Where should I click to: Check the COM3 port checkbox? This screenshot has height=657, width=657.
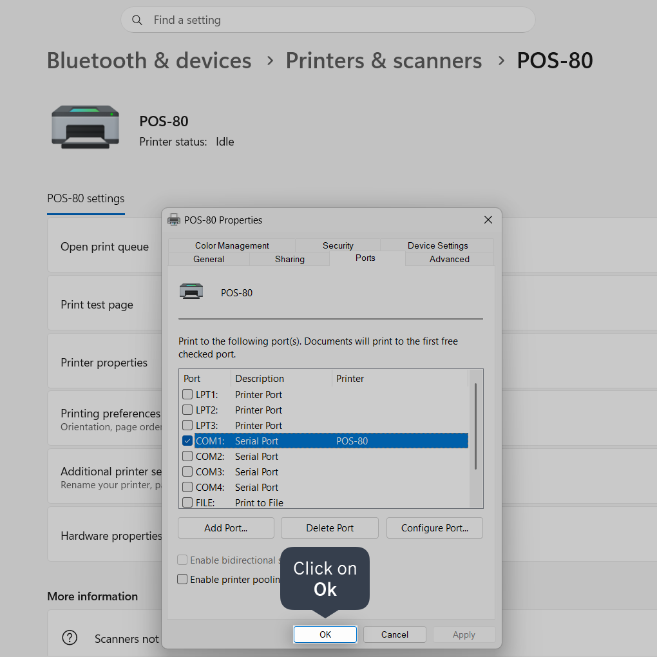(187, 471)
